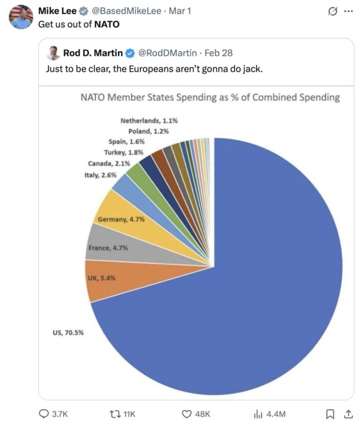This screenshot has height=423, width=359.
Task: Visit the @BasedMikeLee handle
Action: coord(122,11)
